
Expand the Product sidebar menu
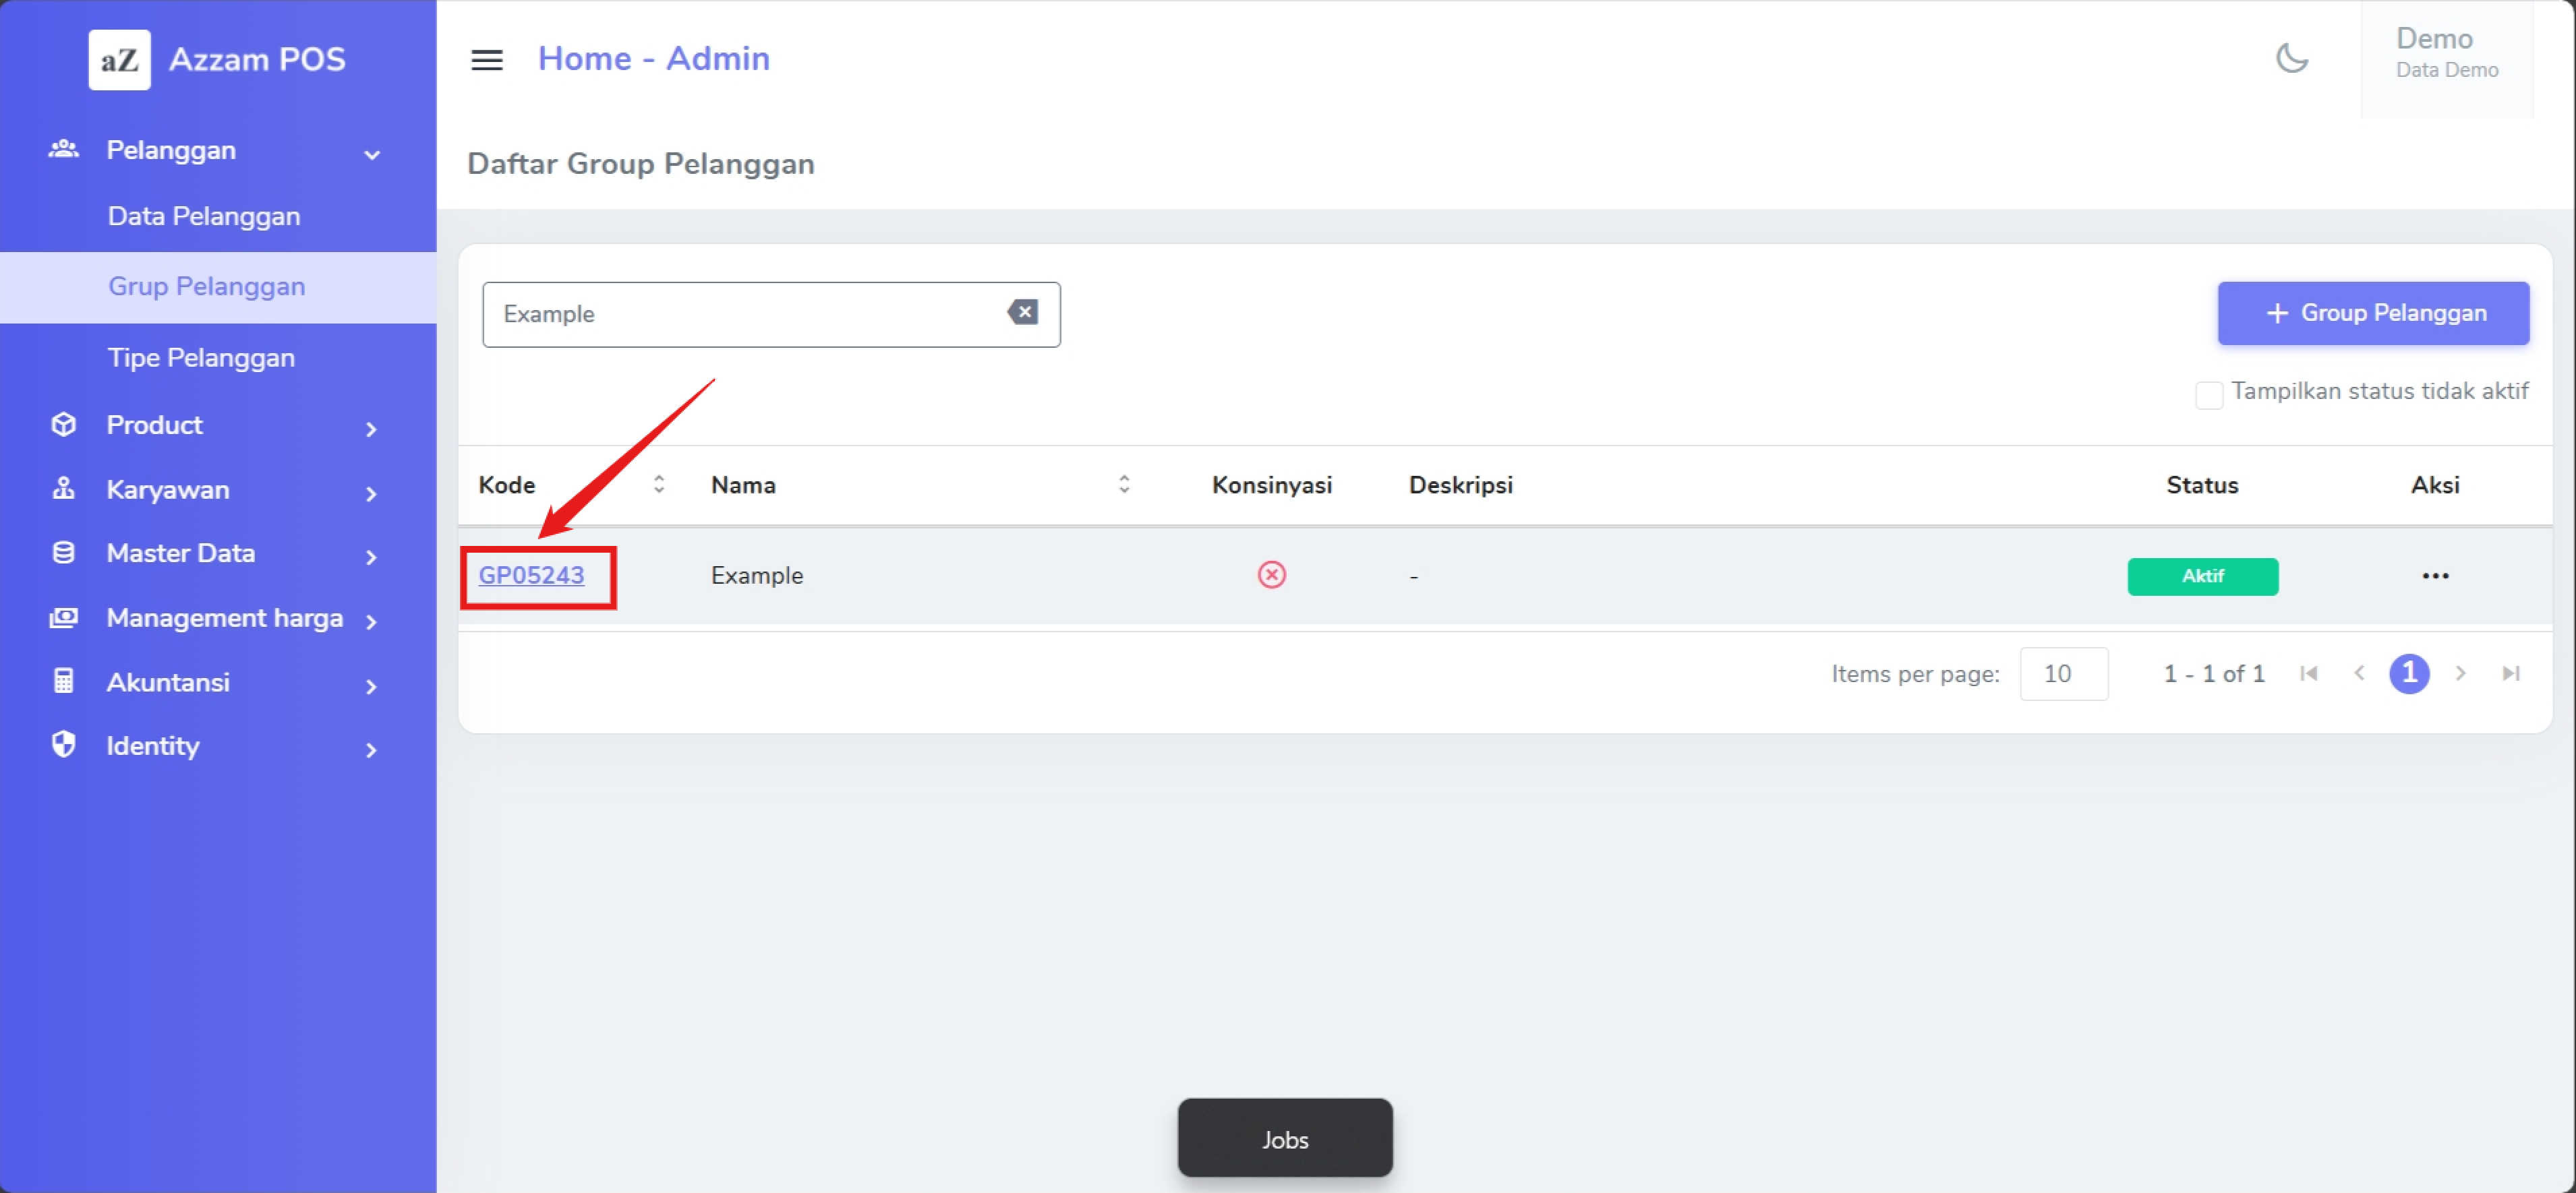[371, 427]
